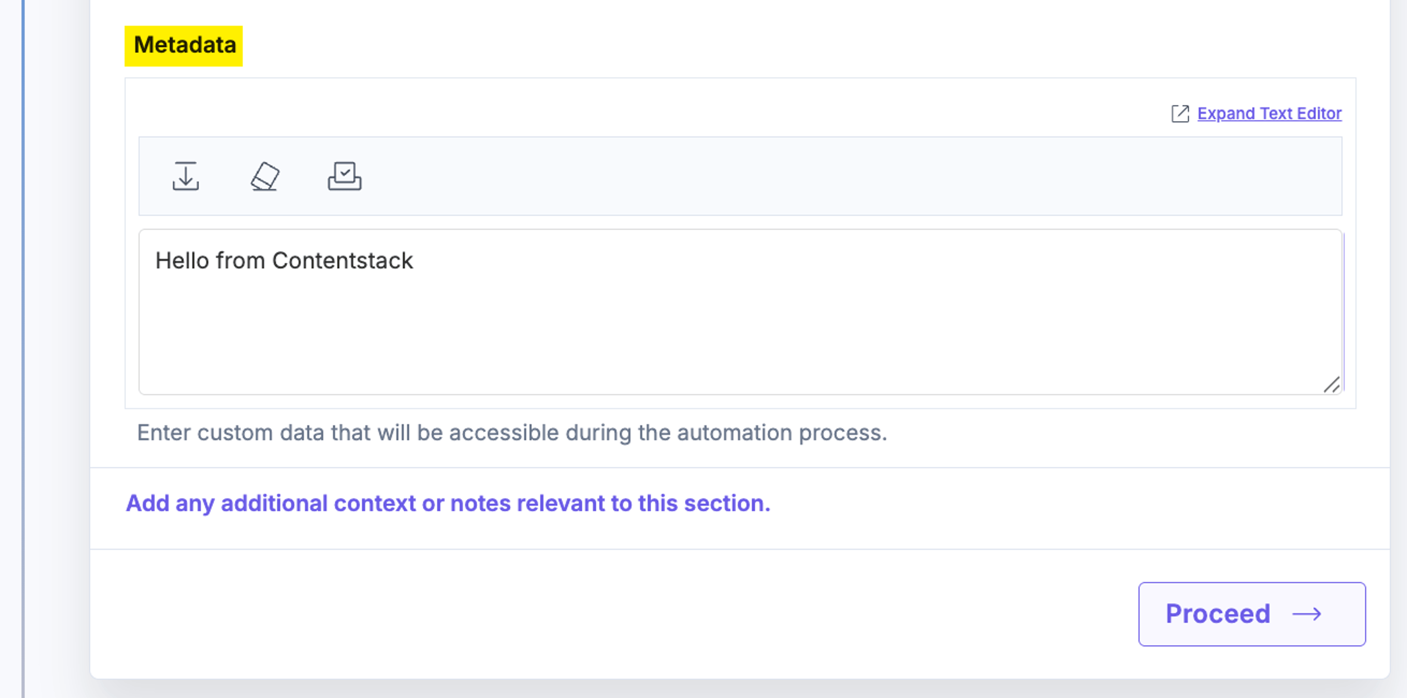Image resolution: width=1407 pixels, height=698 pixels.
Task: Open the Expand Text Editor link
Action: pos(1269,114)
